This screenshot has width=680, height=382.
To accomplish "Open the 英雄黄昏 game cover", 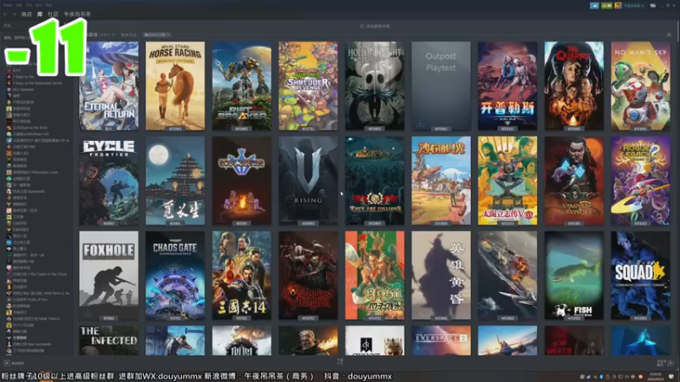I will point(441,275).
